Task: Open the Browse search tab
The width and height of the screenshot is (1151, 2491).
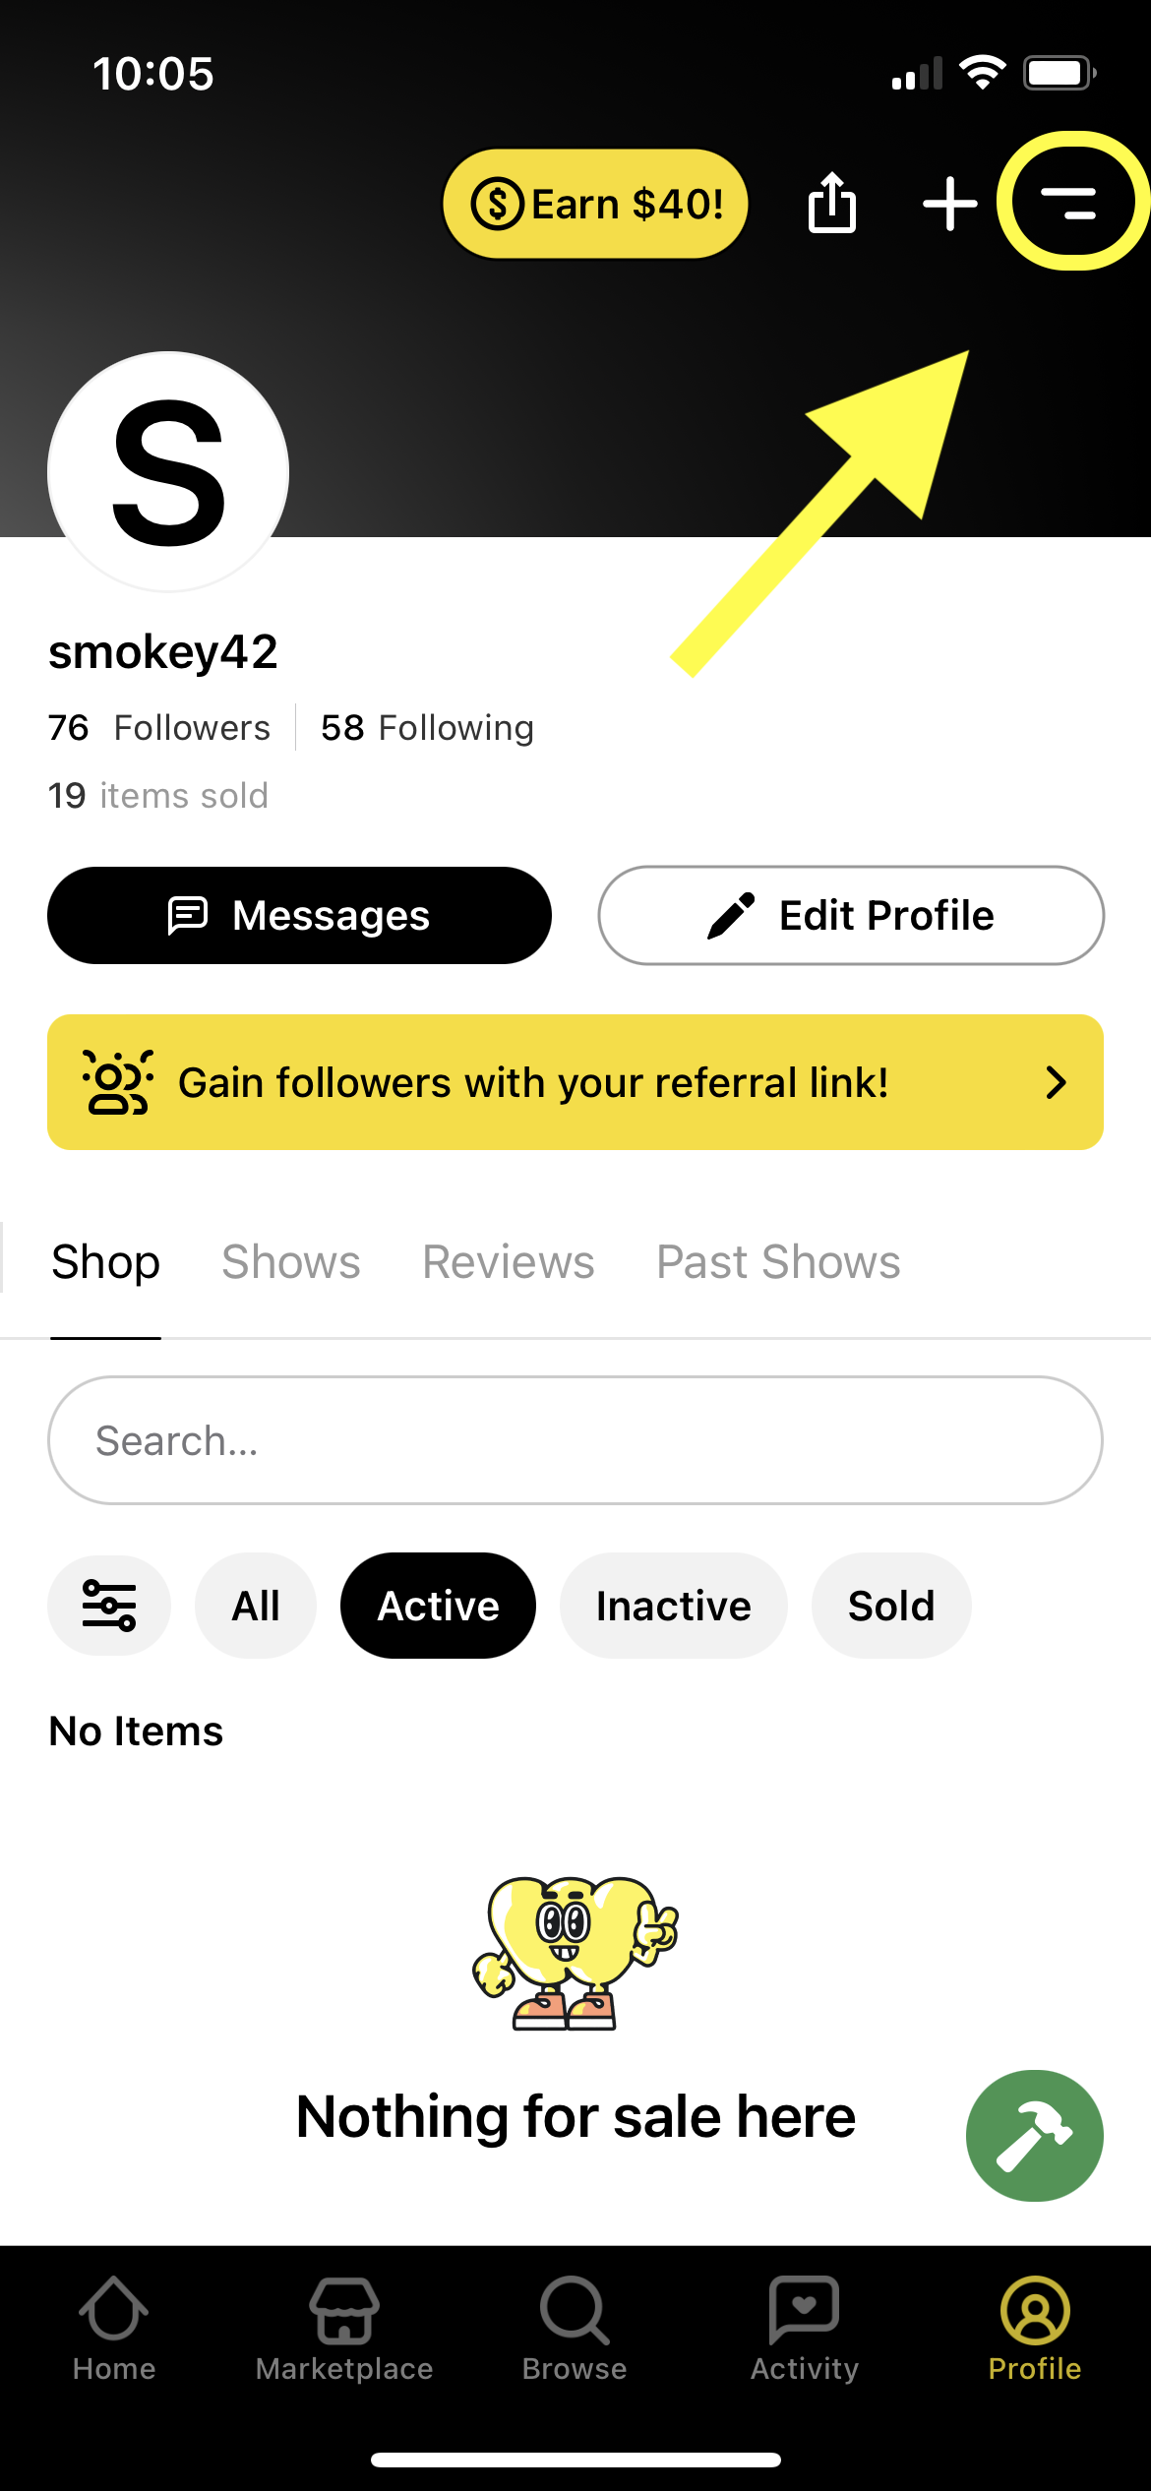Action: [x=575, y=2329]
